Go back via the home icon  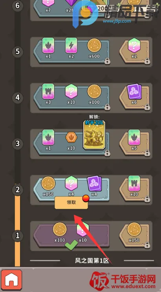pos(11,279)
